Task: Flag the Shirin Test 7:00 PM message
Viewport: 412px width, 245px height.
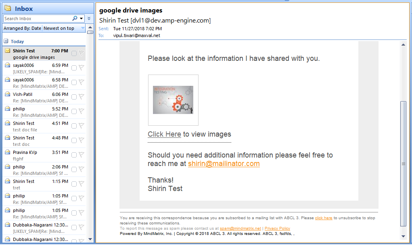Action: 81,53
